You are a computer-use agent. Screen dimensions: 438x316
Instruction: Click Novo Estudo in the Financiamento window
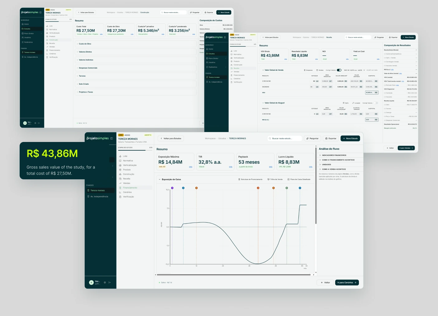pos(350,139)
